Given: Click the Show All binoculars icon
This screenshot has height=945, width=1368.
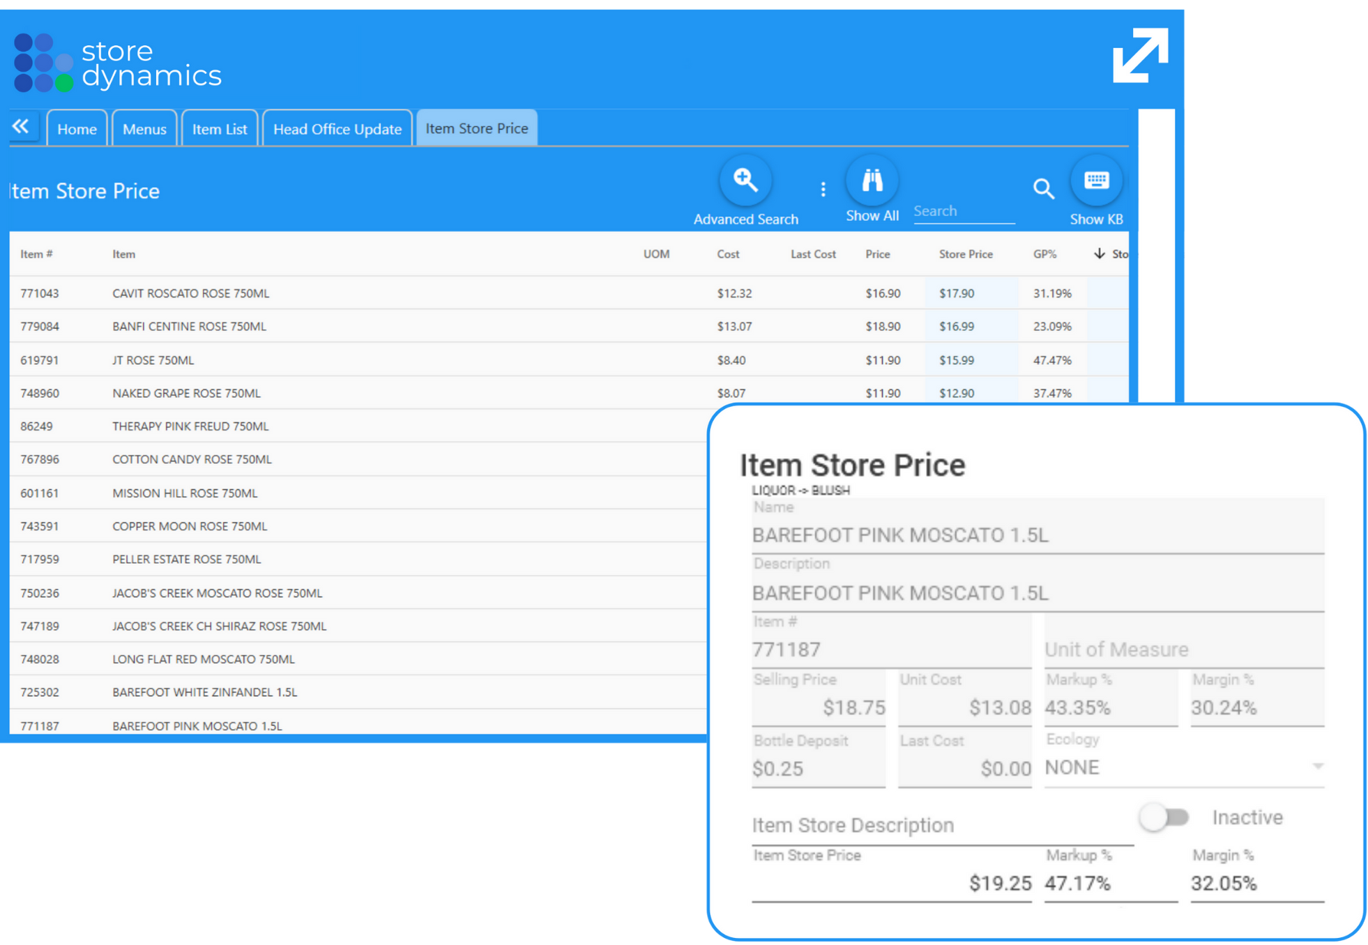Looking at the screenshot, I should coord(872,181).
